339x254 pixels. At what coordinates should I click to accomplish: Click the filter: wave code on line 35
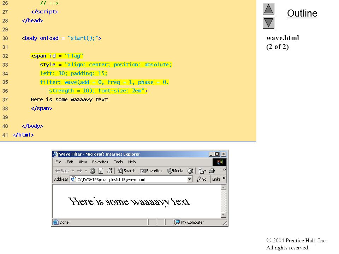click(104, 82)
